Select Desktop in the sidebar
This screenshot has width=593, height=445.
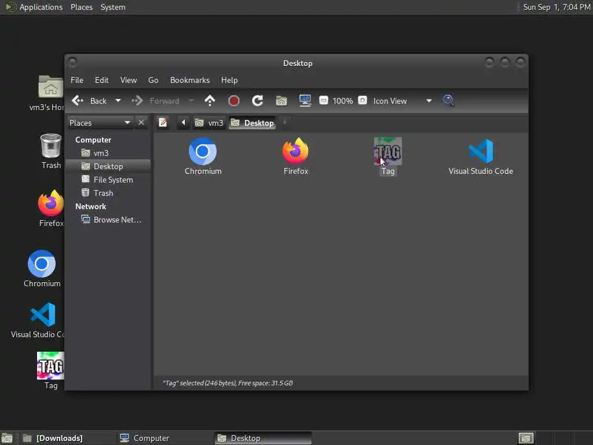(108, 166)
